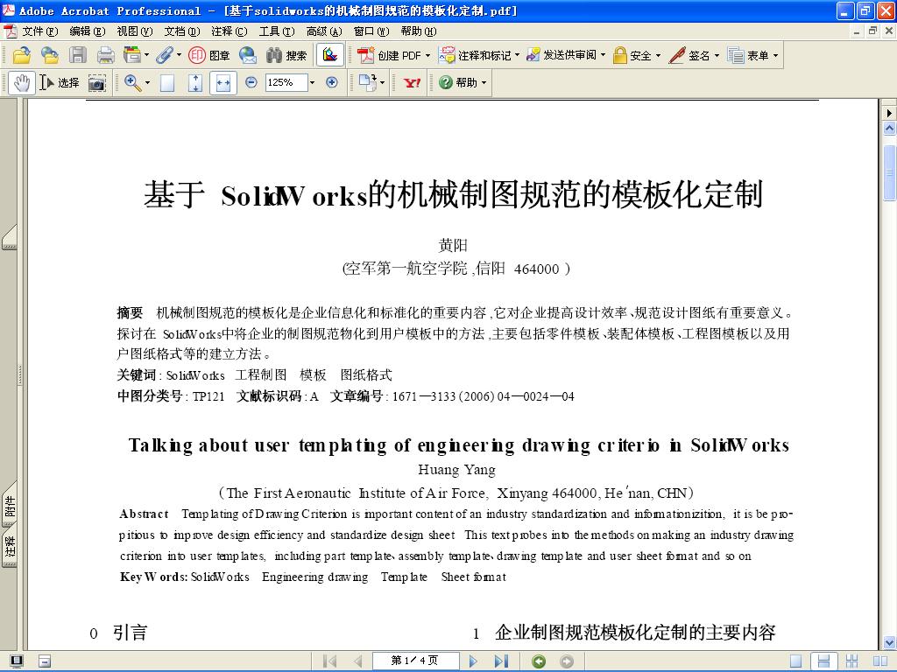Click the rotate page view icon
897x672 pixels.
point(367,83)
